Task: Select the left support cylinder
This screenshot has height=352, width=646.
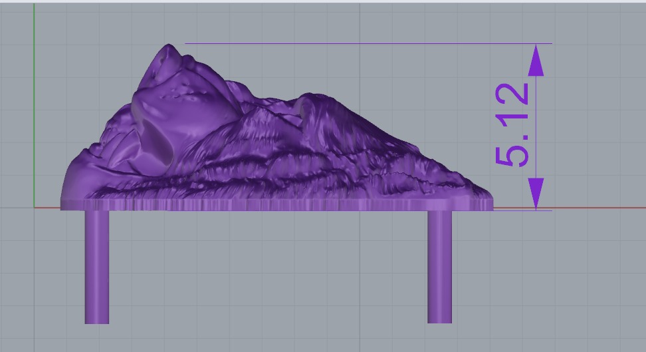Action: tap(97, 267)
